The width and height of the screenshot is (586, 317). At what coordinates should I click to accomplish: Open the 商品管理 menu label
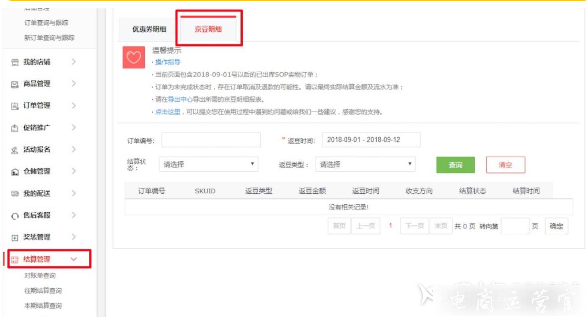pyautogui.click(x=37, y=84)
